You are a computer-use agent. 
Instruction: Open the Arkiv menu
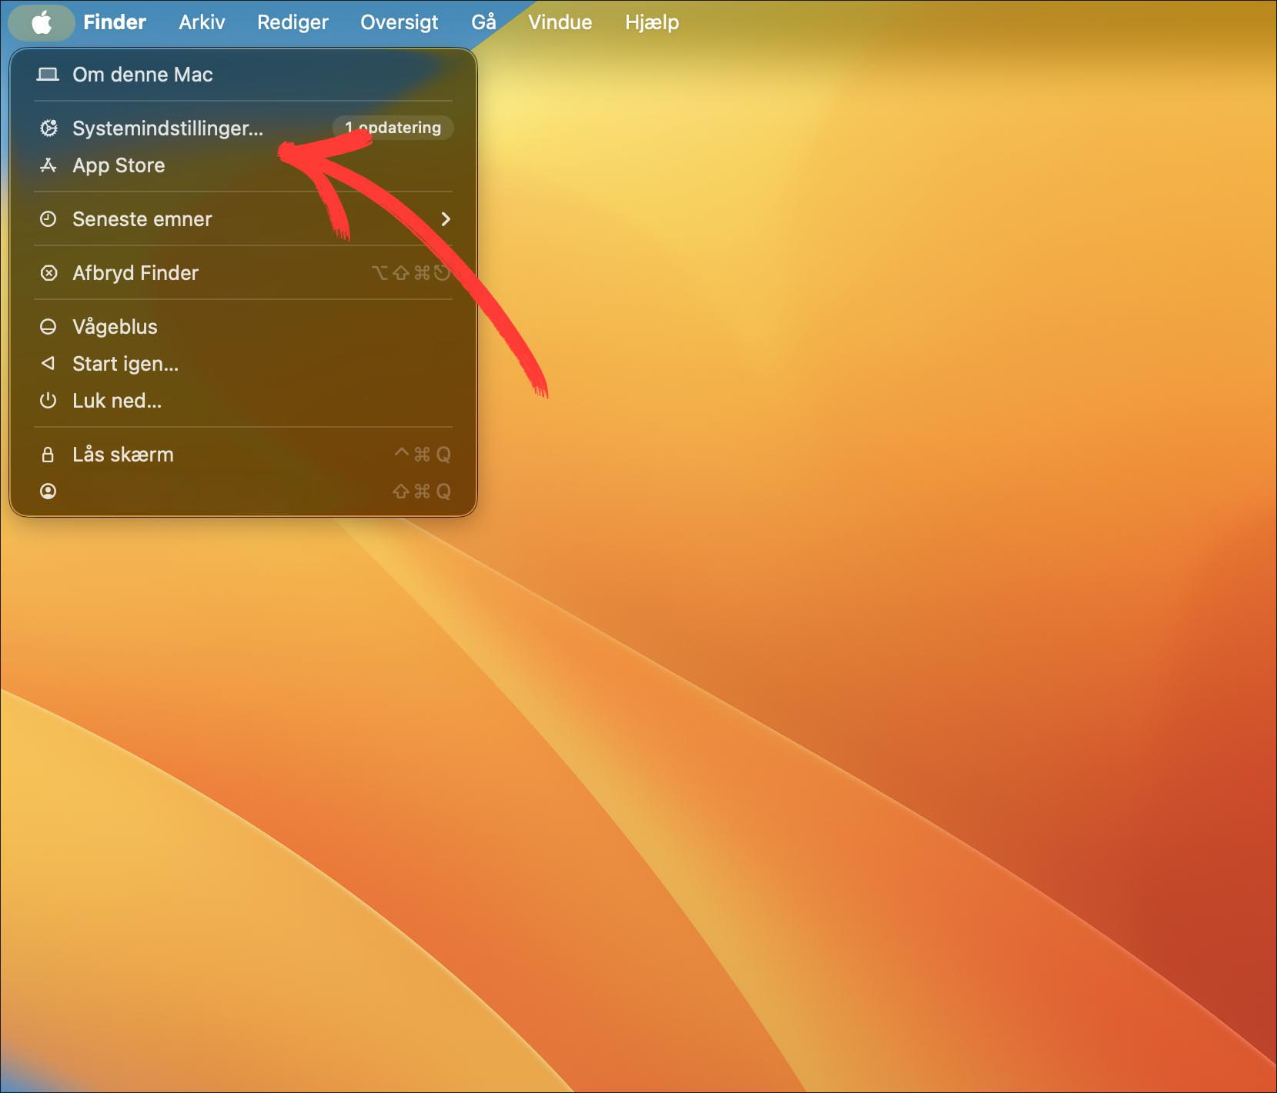202,22
